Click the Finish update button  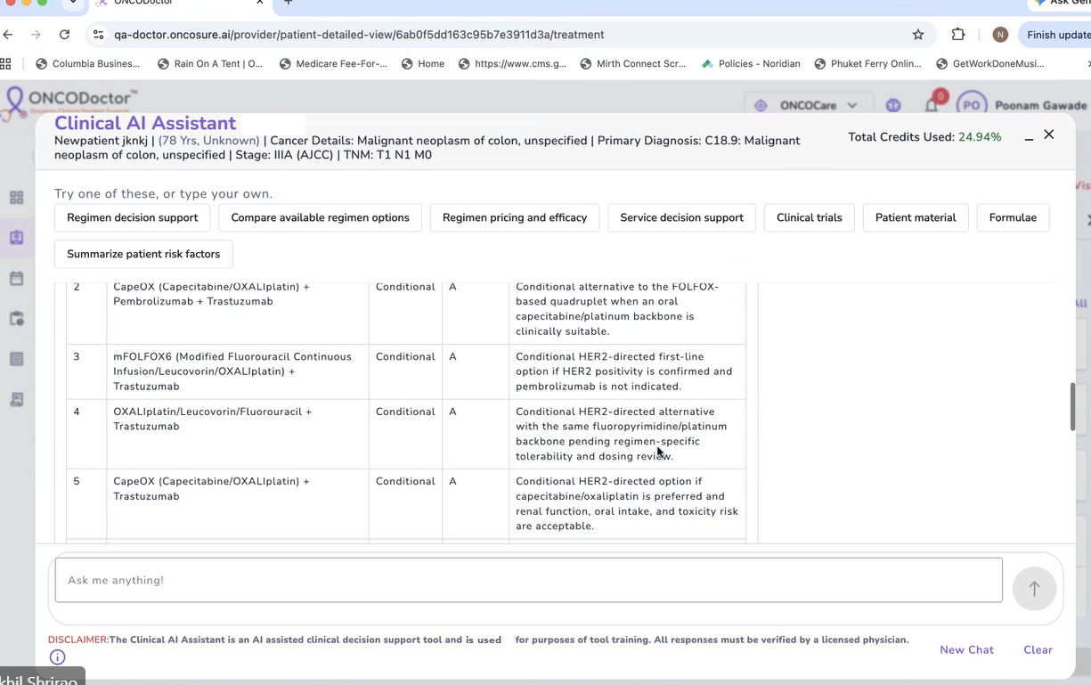tap(1058, 35)
